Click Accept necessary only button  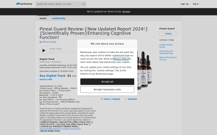click(x=107, y=90)
